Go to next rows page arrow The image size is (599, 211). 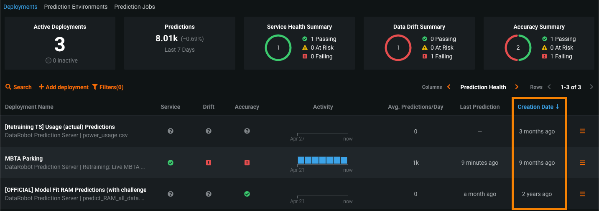(591, 87)
